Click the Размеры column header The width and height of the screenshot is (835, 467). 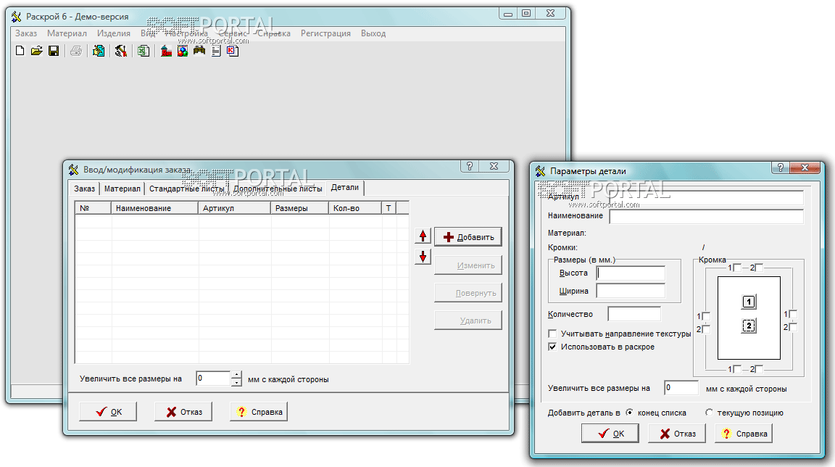click(x=299, y=208)
